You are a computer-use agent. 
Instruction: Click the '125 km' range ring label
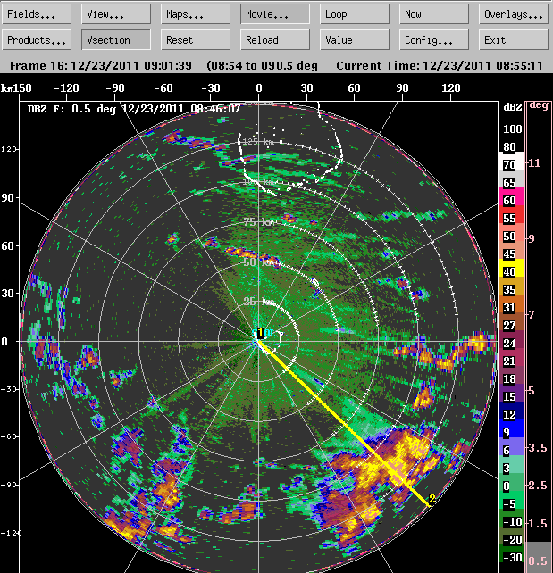[258, 142]
